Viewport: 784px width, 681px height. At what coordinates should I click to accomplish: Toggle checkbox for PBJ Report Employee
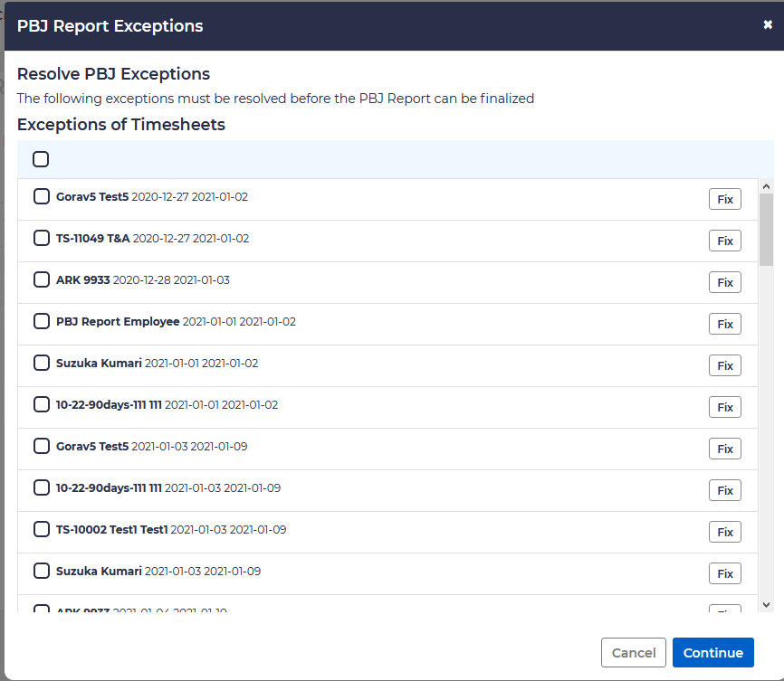(42, 321)
